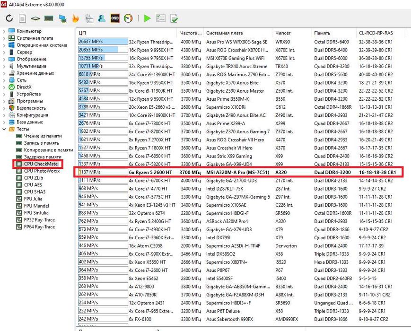411x331 pixels.
Task: Click the Octal DDR5-6400 memory cell
Action: pyautogui.click(x=332, y=42)
